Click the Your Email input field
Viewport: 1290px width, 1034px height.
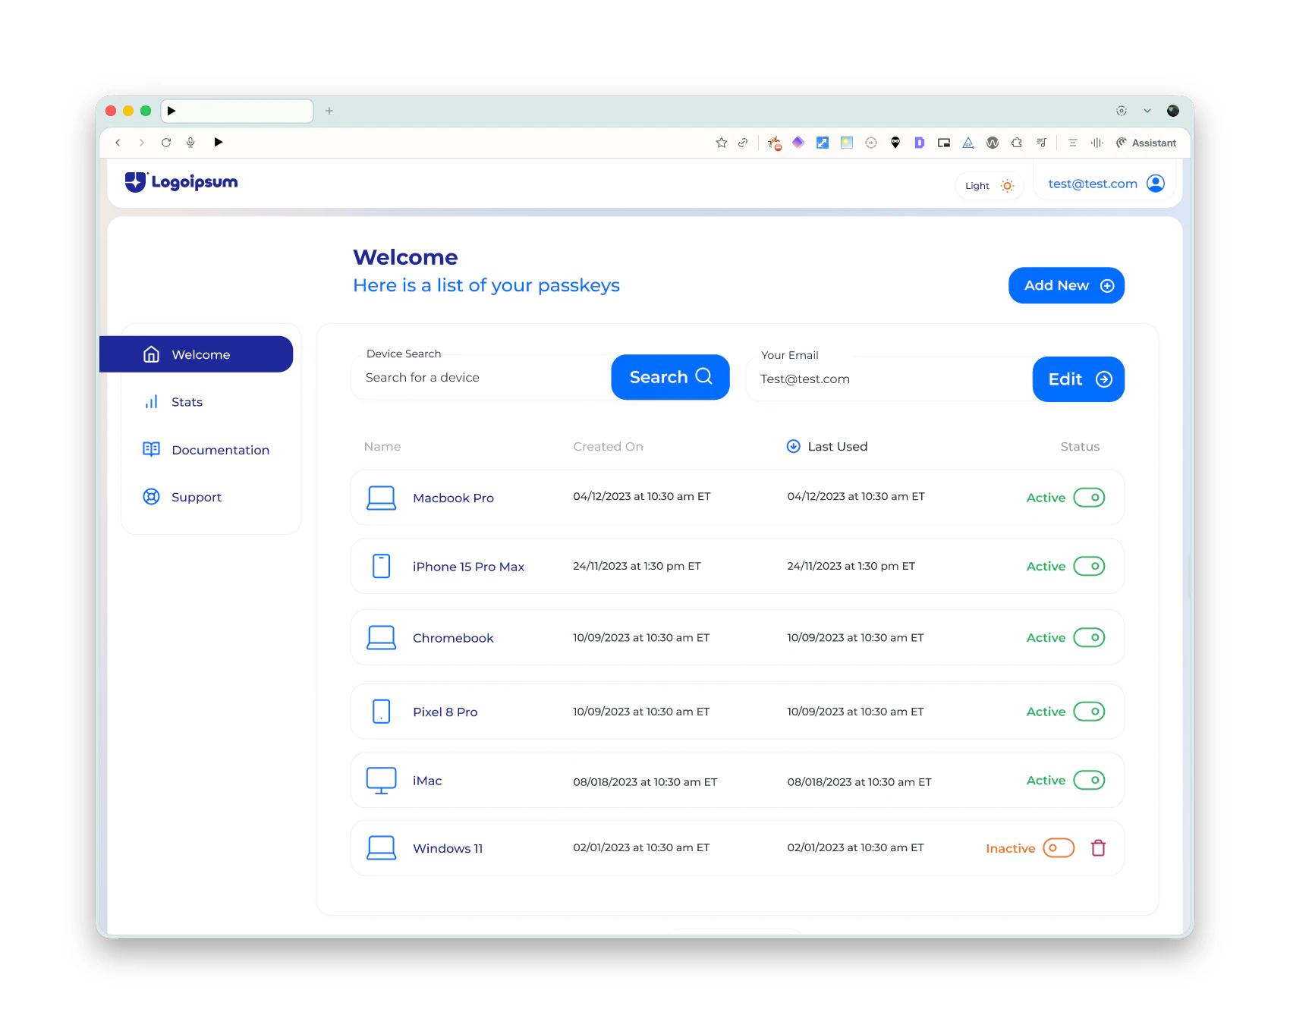tap(889, 379)
